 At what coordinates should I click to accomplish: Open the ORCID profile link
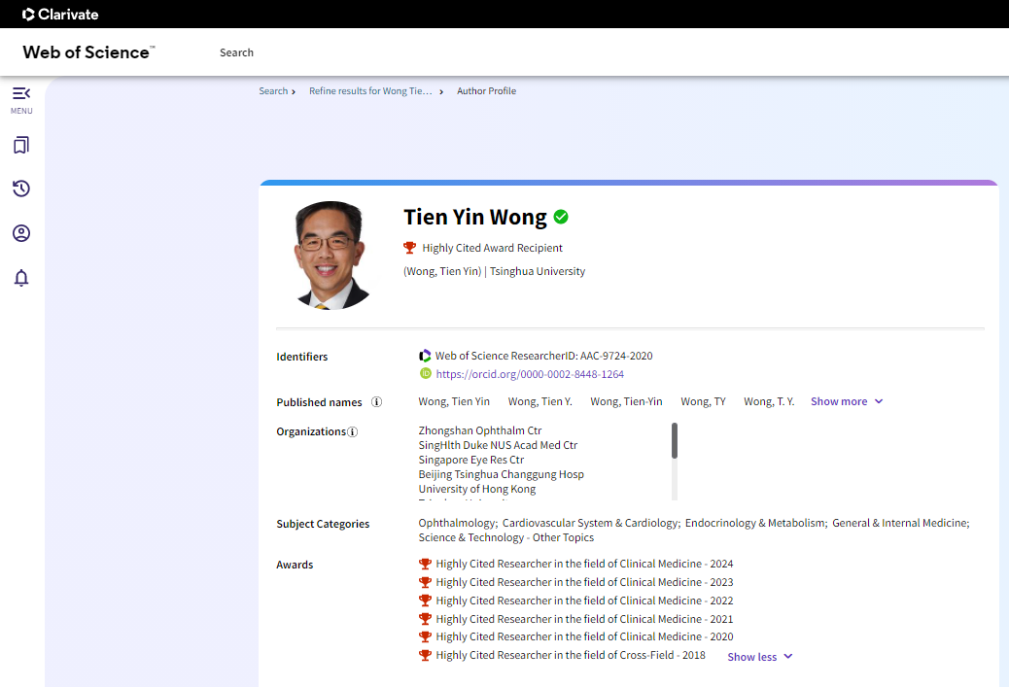pos(530,374)
